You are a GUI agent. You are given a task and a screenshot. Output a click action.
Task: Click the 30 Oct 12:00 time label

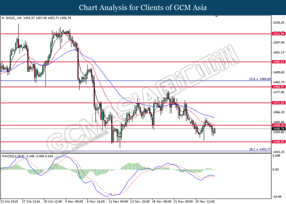click(x=53, y=202)
